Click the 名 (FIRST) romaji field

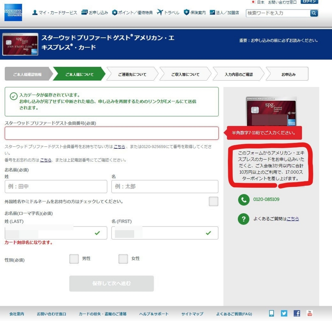pos(165,233)
